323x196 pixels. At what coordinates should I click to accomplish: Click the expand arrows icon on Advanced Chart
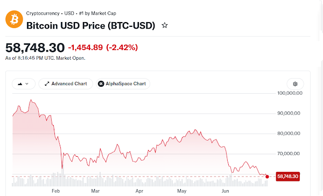47,83
